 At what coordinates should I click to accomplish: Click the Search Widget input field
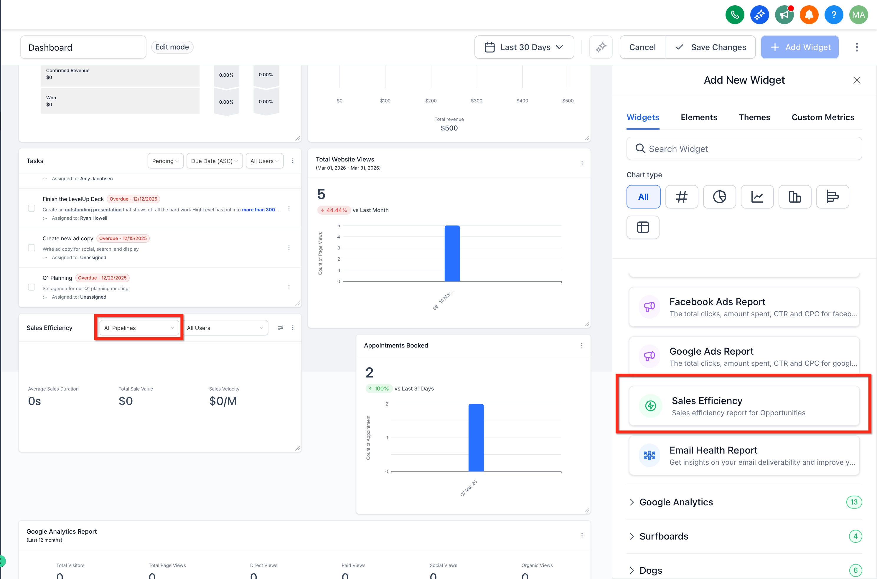[744, 149]
